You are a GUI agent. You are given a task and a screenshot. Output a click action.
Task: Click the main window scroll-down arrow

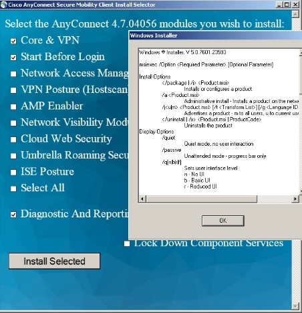click(x=295, y=306)
